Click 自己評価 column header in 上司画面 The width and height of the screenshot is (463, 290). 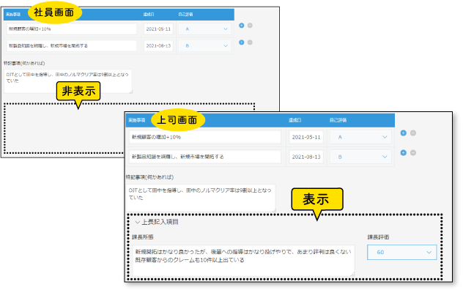(338, 120)
